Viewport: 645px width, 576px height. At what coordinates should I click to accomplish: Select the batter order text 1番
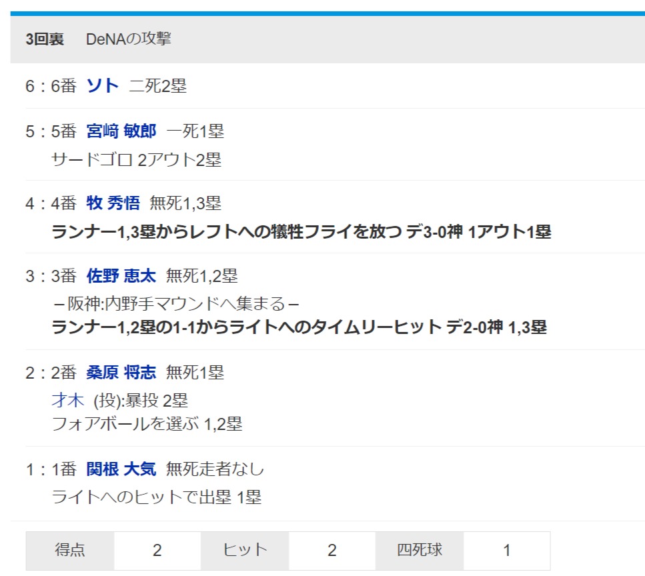[64, 469]
